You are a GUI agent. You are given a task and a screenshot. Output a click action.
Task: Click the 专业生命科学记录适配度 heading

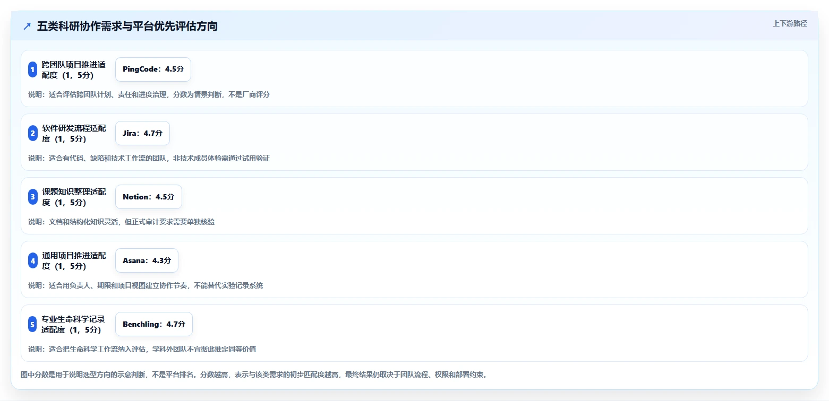coord(73,324)
